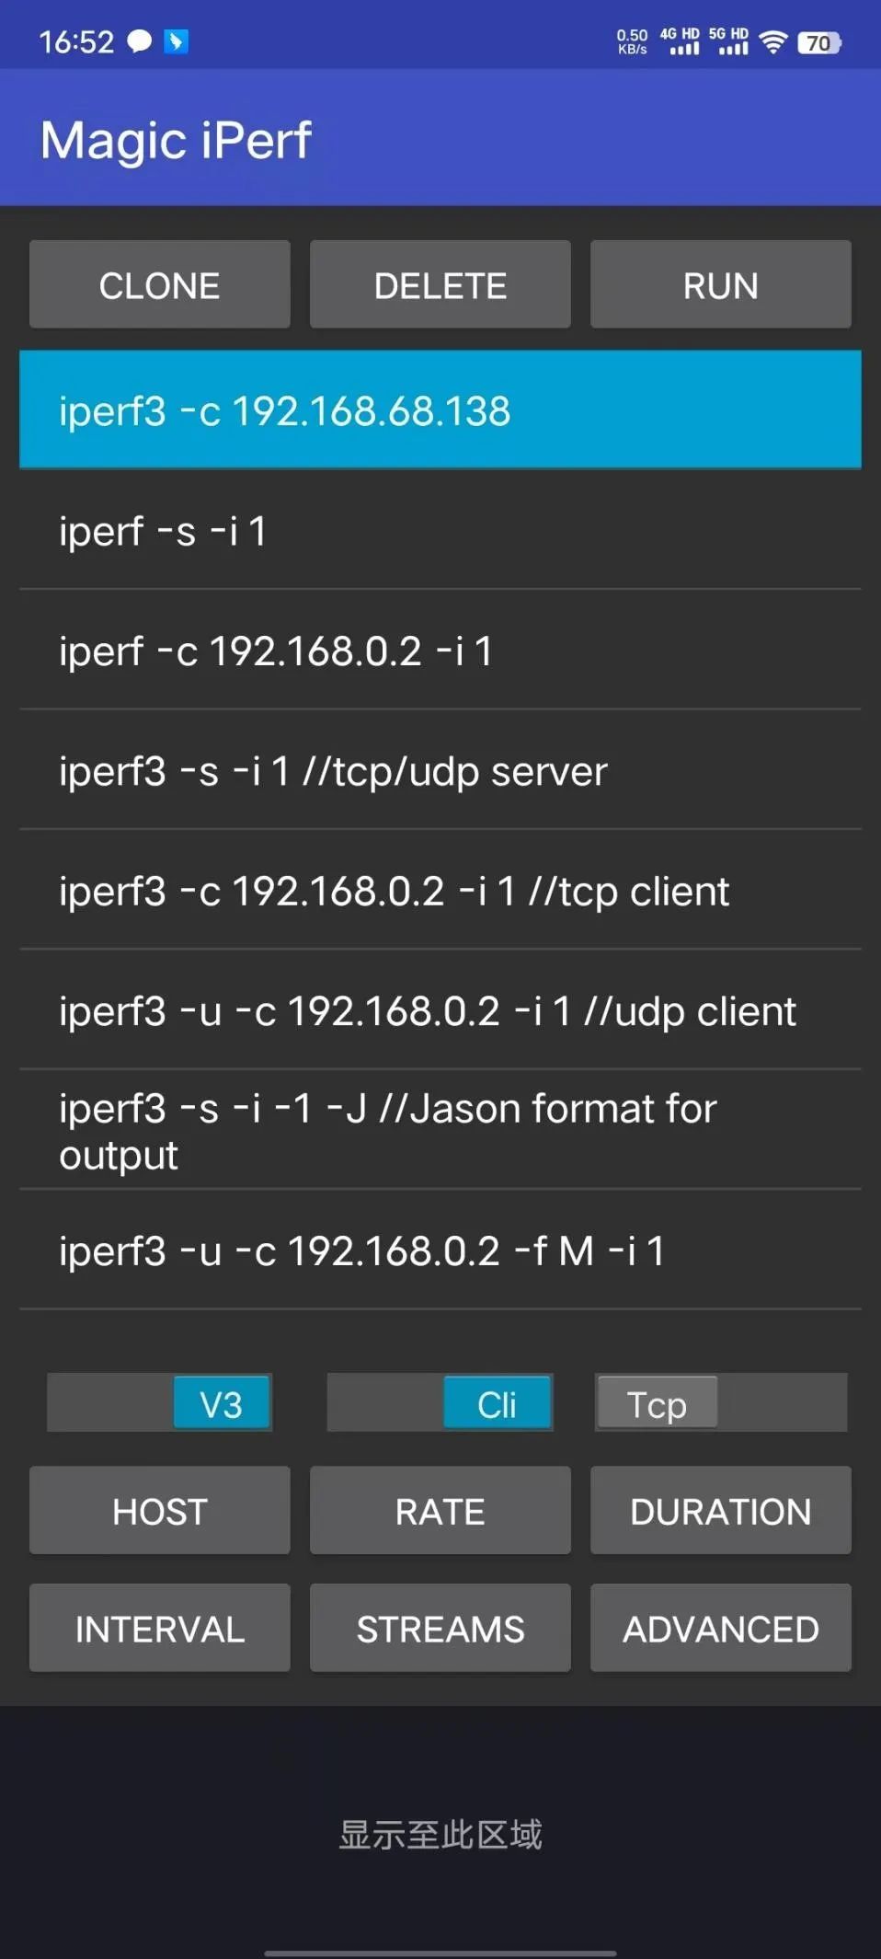Toggle the Cli mode switch
Image resolution: width=881 pixels, height=1959 pixels.
(x=497, y=1402)
